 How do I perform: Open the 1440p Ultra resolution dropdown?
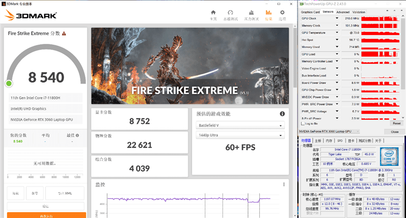click(x=240, y=135)
